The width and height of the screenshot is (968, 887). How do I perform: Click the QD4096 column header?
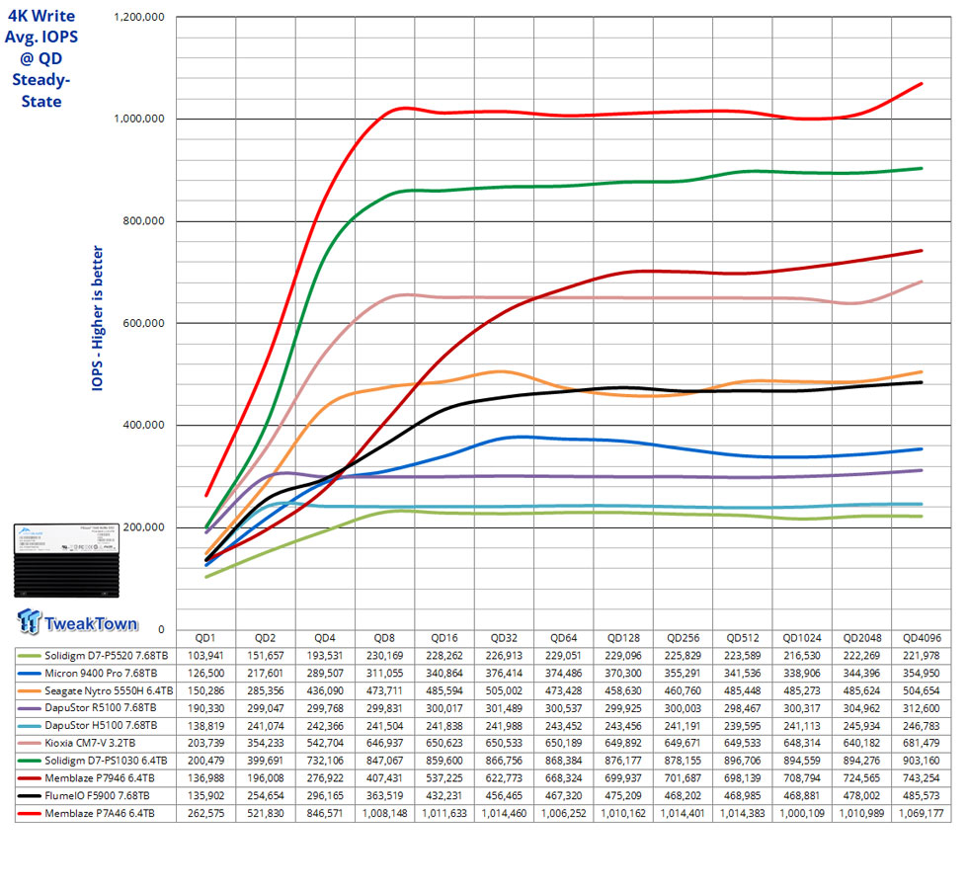tap(922, 638)
